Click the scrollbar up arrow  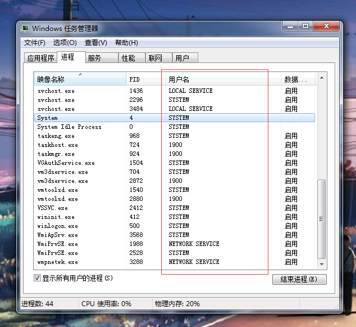(x=322, y=78)
